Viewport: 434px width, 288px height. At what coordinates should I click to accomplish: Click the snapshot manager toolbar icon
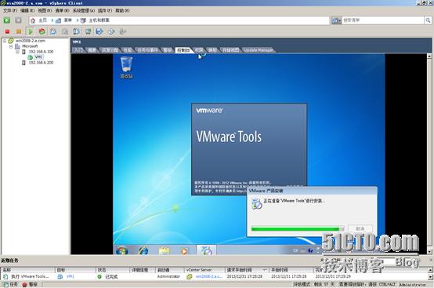click(77, 31)
